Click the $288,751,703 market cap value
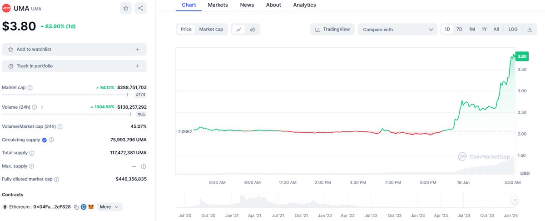This screenshot has width=545, height=221. (x=132, y=87)
